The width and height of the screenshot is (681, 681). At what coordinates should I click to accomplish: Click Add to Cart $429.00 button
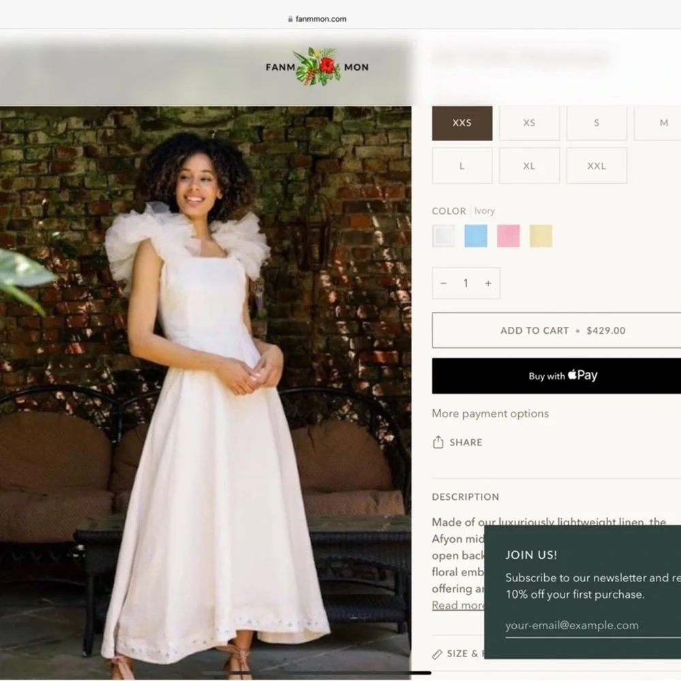[556, 330]
